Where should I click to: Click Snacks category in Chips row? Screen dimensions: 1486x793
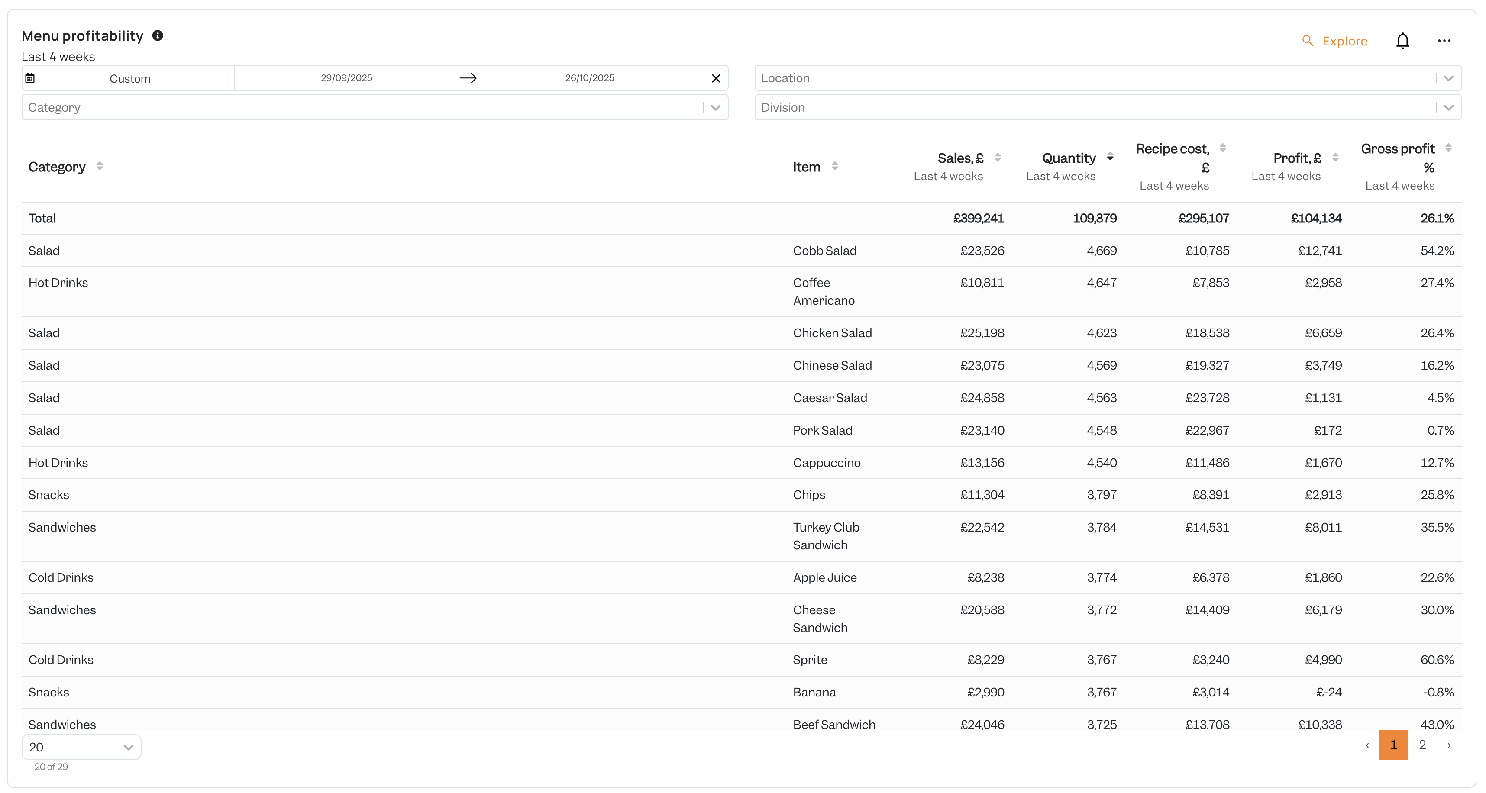(x=48, y=494)
